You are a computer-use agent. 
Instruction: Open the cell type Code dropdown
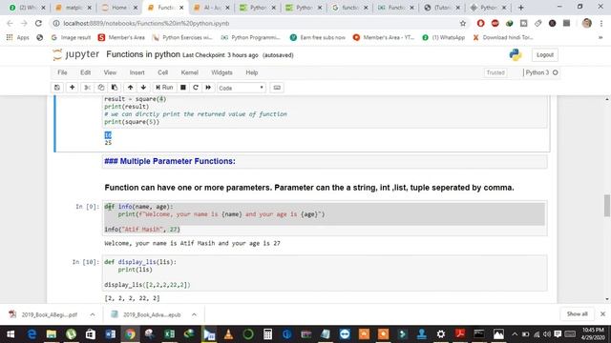[x=242, y=88]
